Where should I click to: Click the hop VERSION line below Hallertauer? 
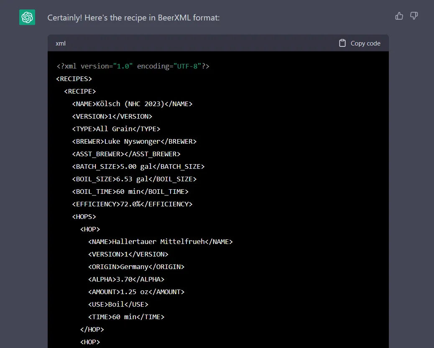tap(128, 254)
